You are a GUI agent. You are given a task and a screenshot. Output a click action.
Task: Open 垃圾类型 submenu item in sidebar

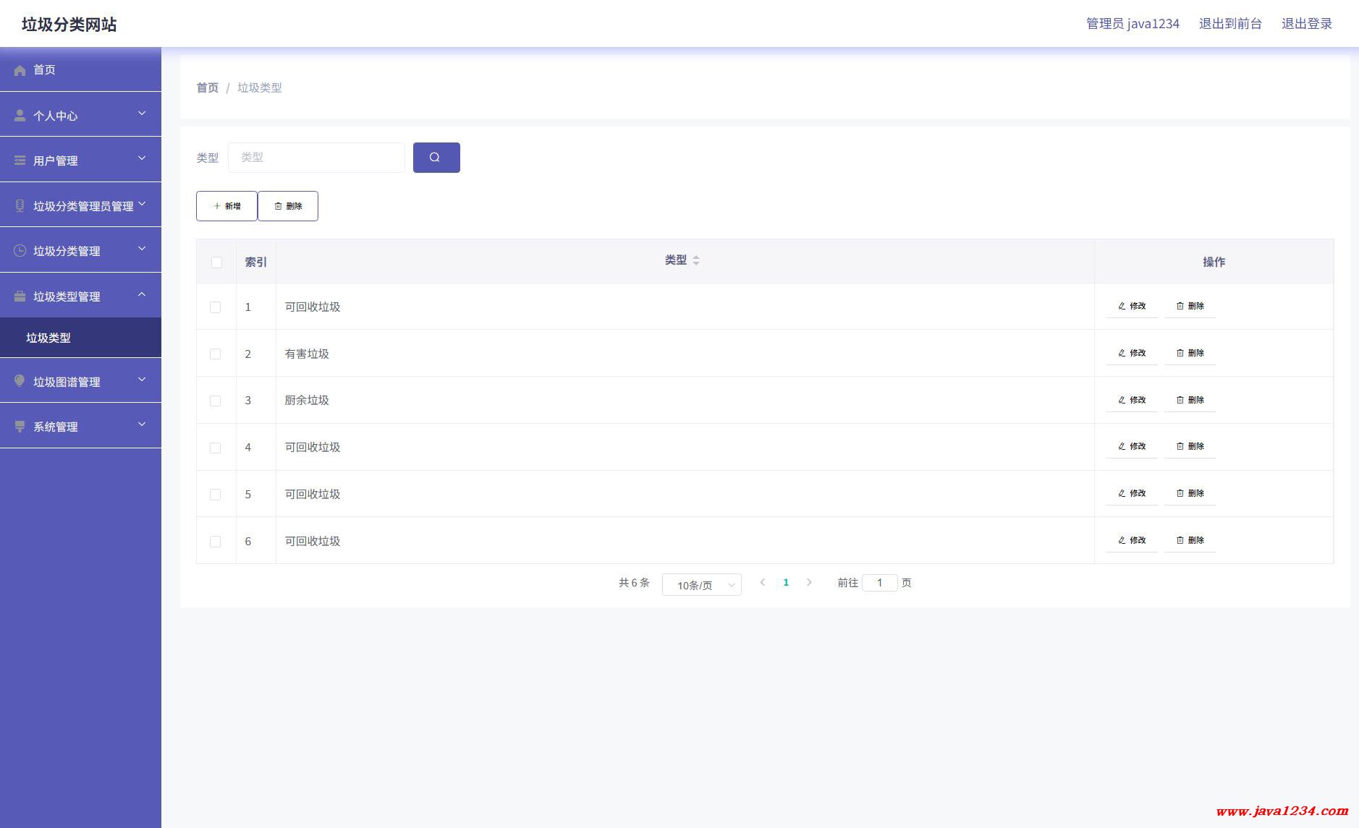click(48, 338)
